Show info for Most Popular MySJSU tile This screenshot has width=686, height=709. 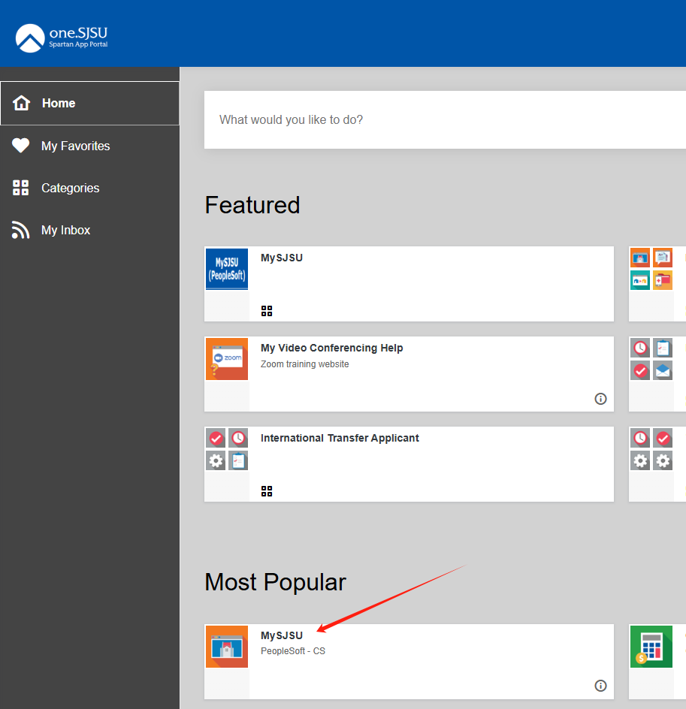(x=600, y=686)
